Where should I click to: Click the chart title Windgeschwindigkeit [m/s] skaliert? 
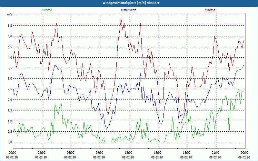click(x=131, y=3)
